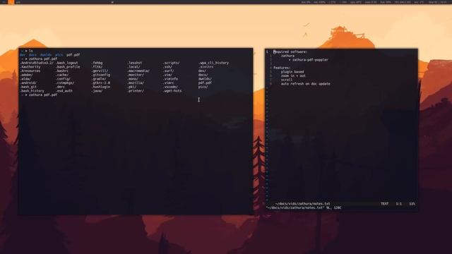Click the 'Features:' heading in vim
Screen dimensions: 452x254
click(282, 68)
